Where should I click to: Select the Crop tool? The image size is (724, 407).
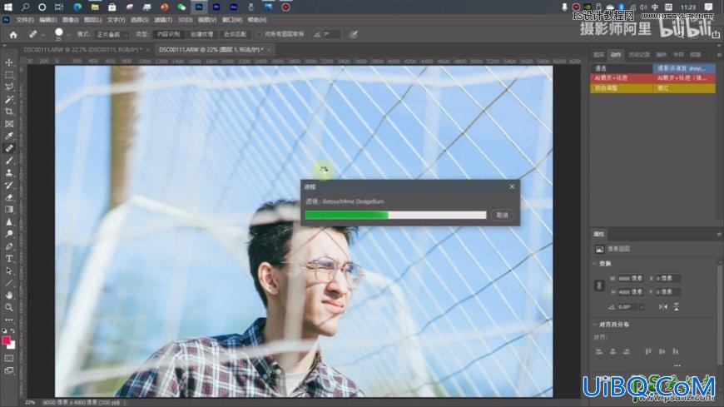point(9,112)
